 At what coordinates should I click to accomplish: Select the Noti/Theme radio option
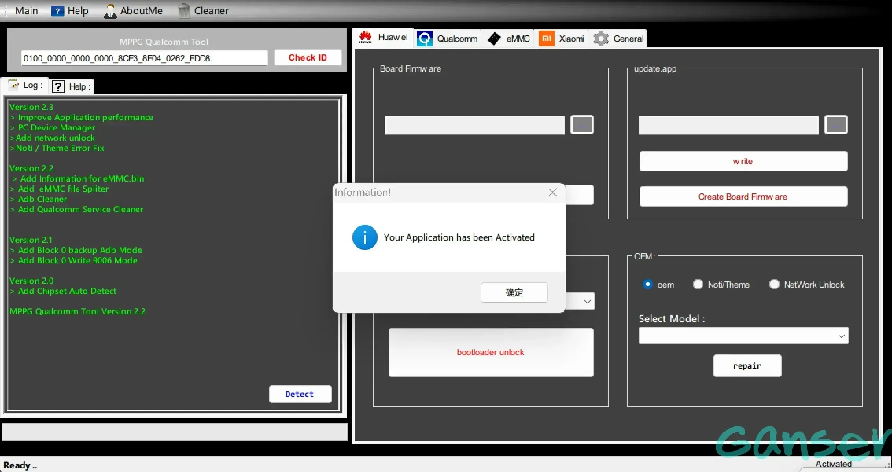tap(698, 284)
